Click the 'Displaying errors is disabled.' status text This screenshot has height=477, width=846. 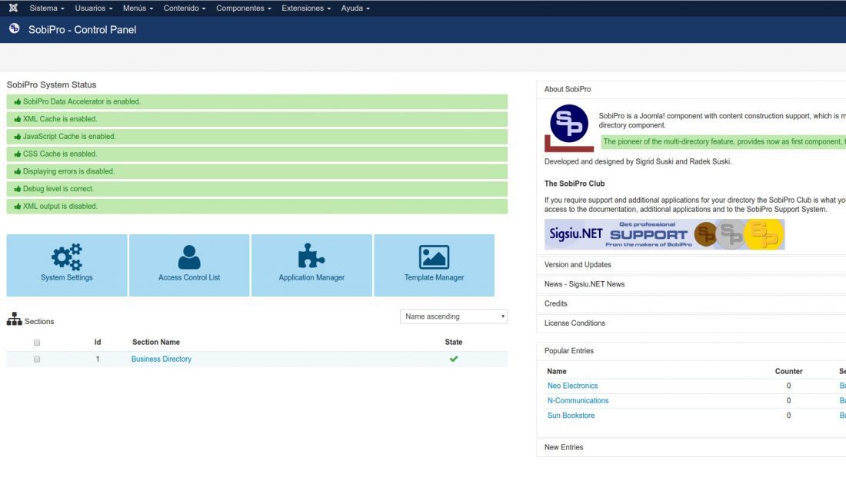click(x=68, y=171)
